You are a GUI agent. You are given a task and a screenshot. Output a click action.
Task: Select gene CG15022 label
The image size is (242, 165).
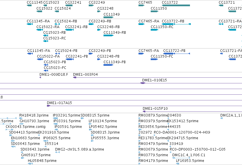tap(44, 8)
